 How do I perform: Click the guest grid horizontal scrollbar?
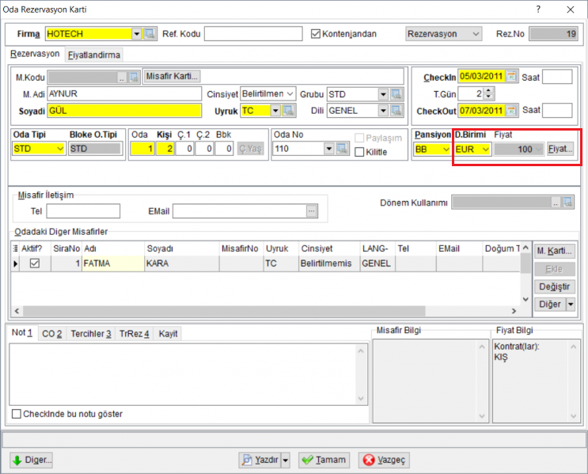pyautogui.click(x=224, y=311)
